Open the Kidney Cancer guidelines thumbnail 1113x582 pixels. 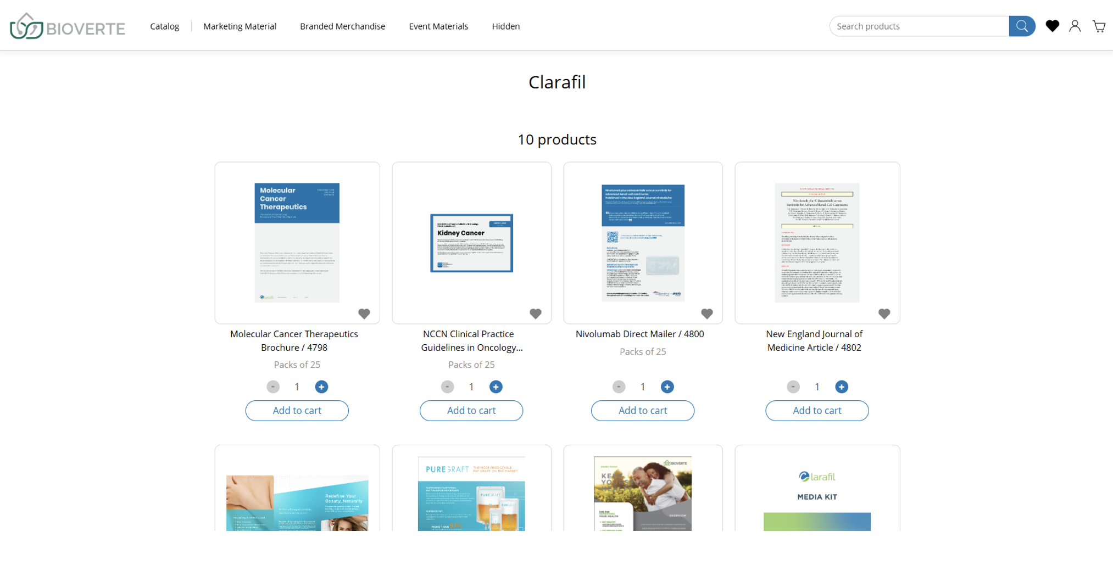point(471,243)
